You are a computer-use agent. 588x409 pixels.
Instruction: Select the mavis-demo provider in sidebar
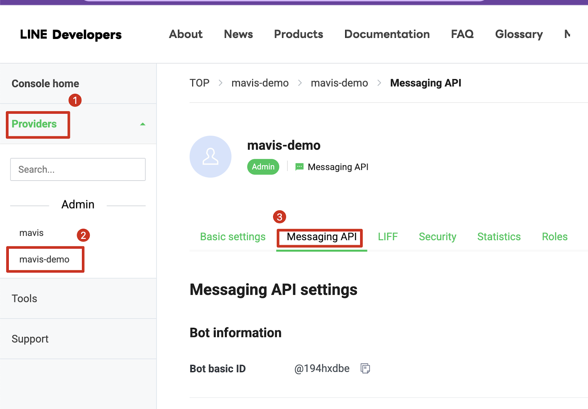pyautogui.click(x=44, y=259)
